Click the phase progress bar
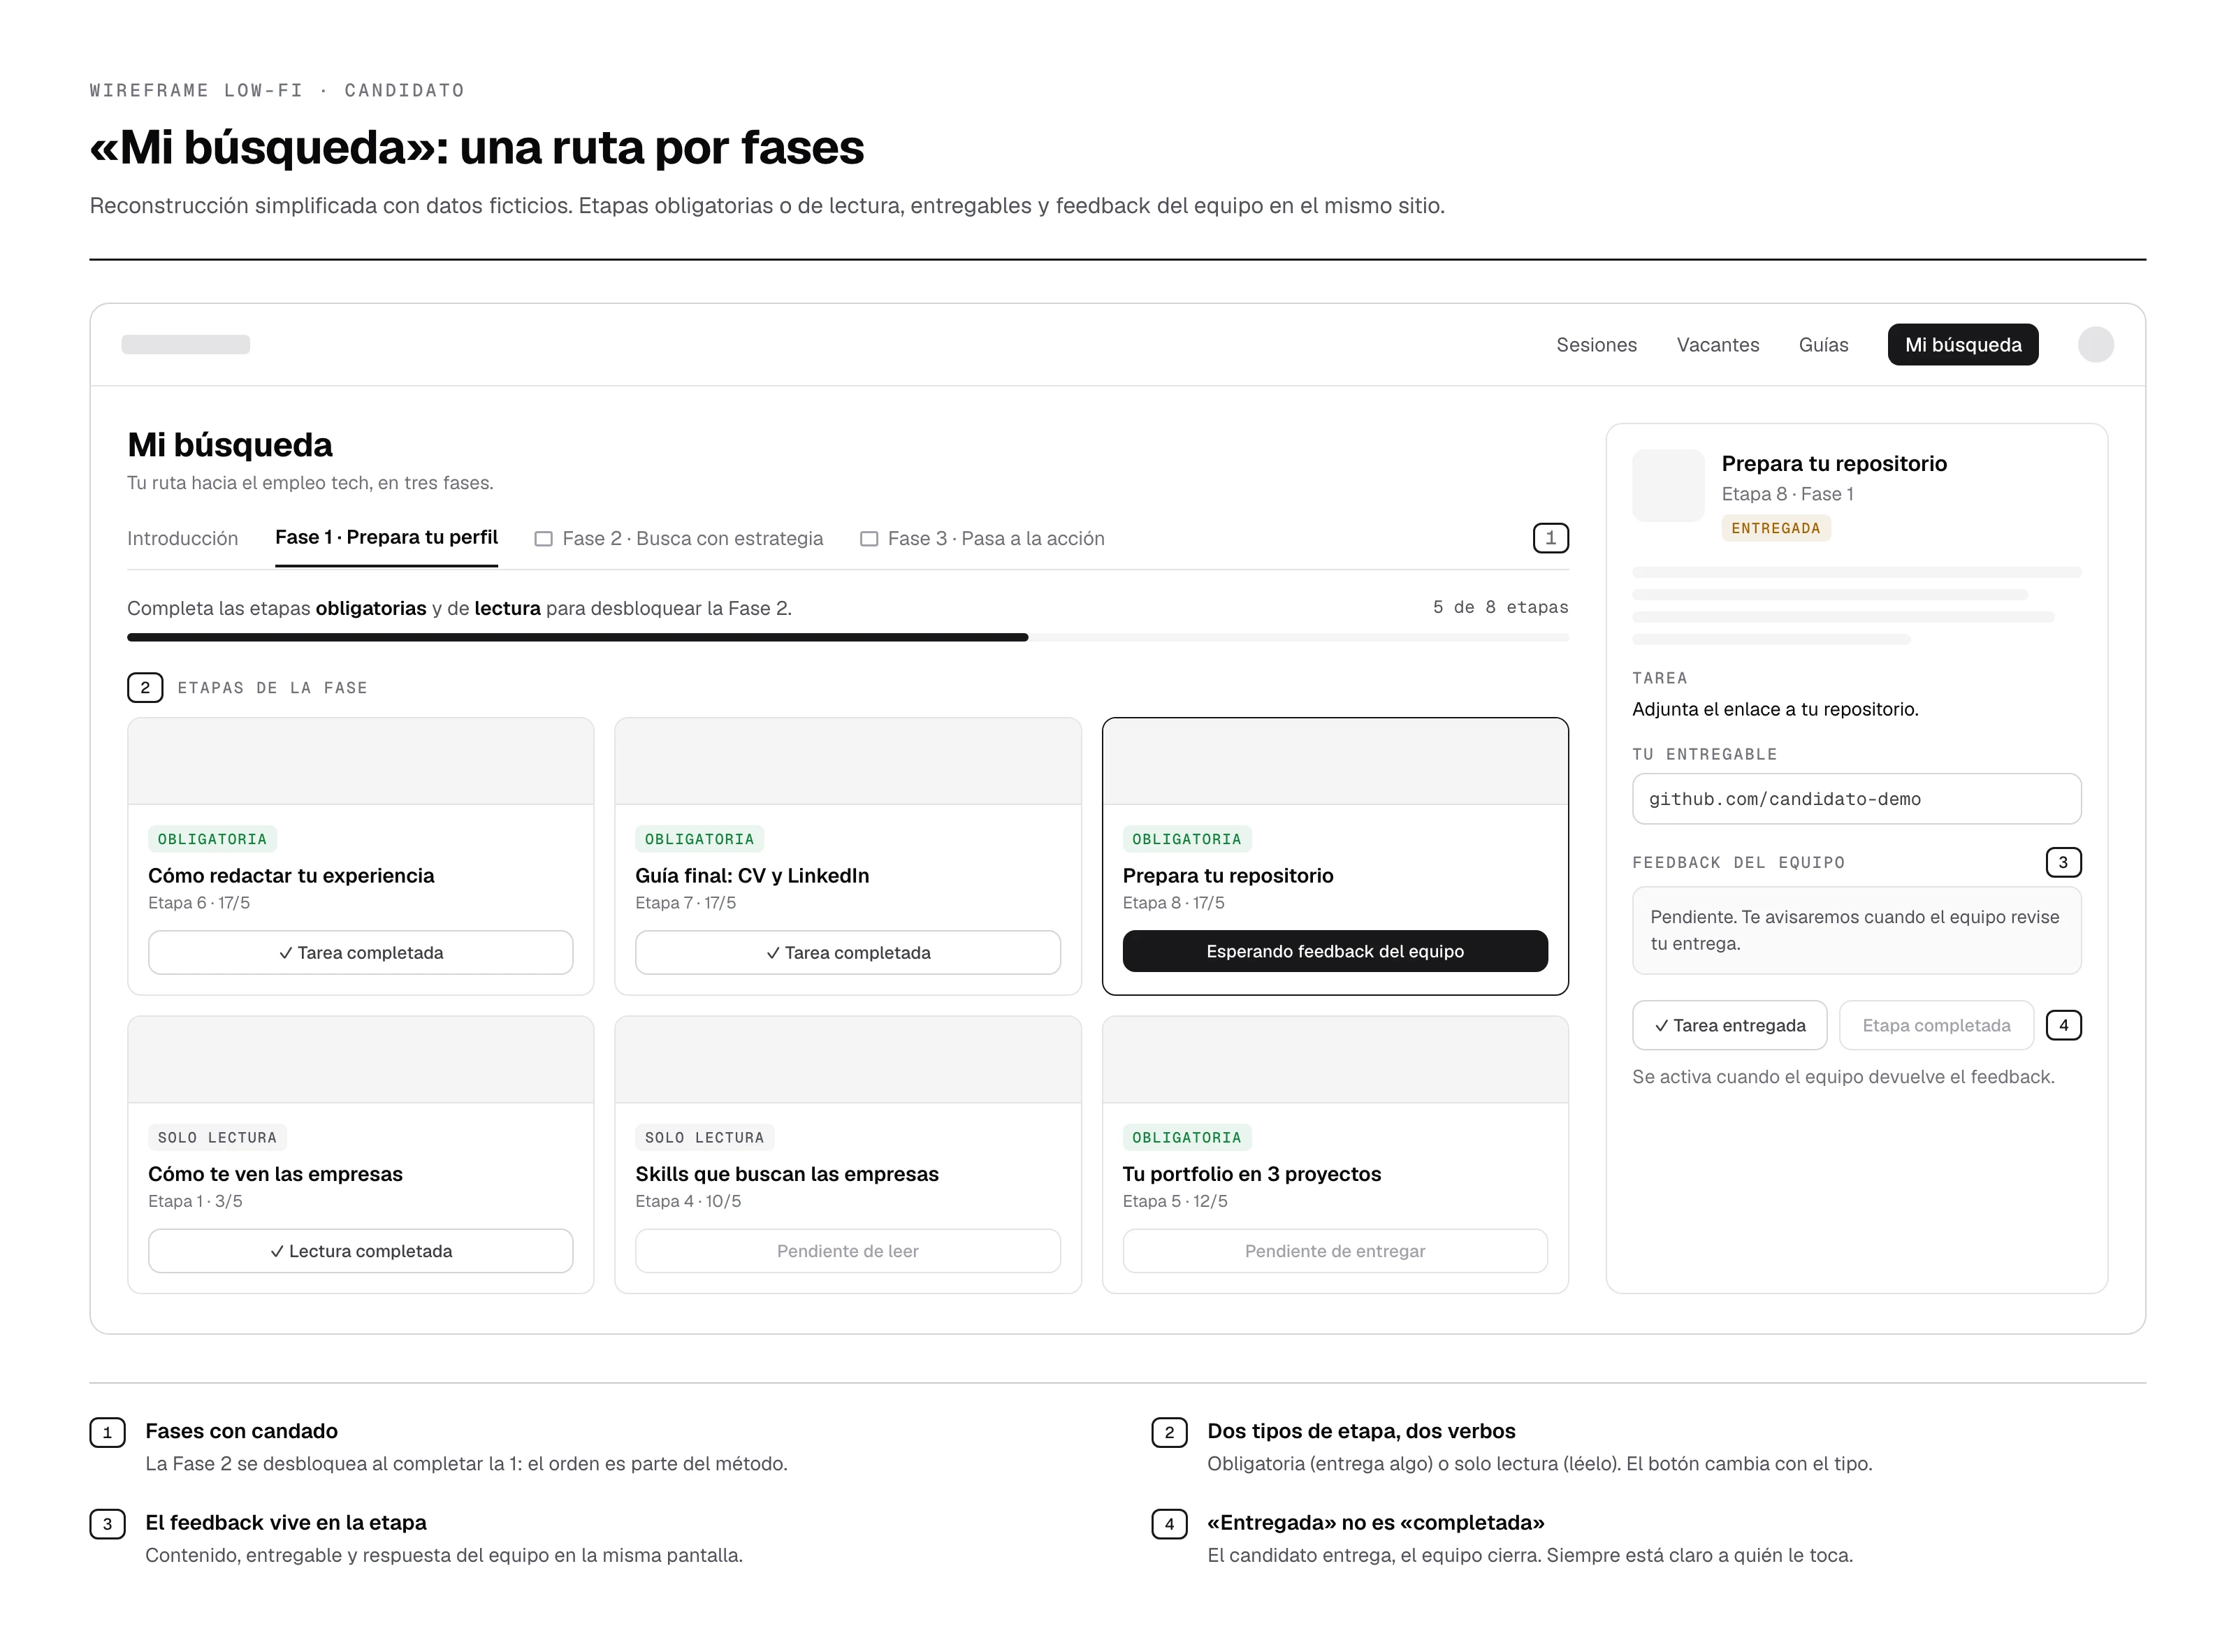2236x1652 pixels. coord(847,637)
